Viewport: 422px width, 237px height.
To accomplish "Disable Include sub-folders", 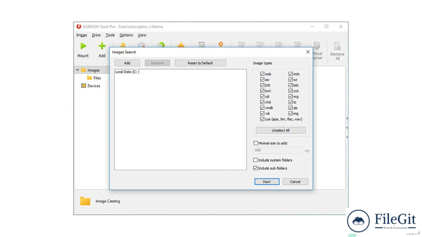I will 256,168.
